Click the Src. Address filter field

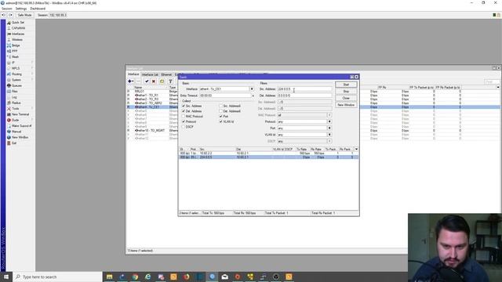click(304, 89)
